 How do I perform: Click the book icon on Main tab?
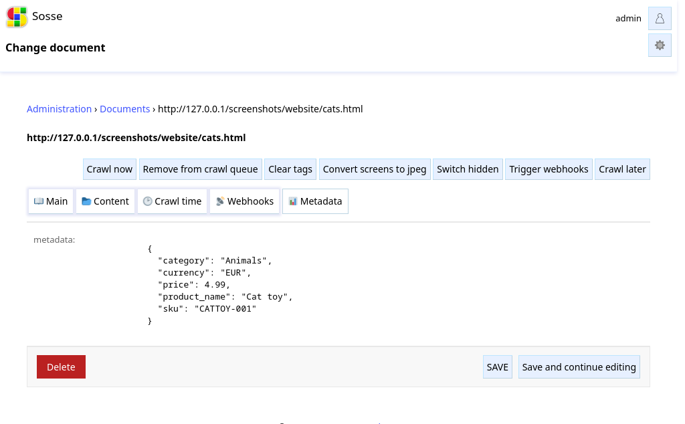tap(39, 201)
